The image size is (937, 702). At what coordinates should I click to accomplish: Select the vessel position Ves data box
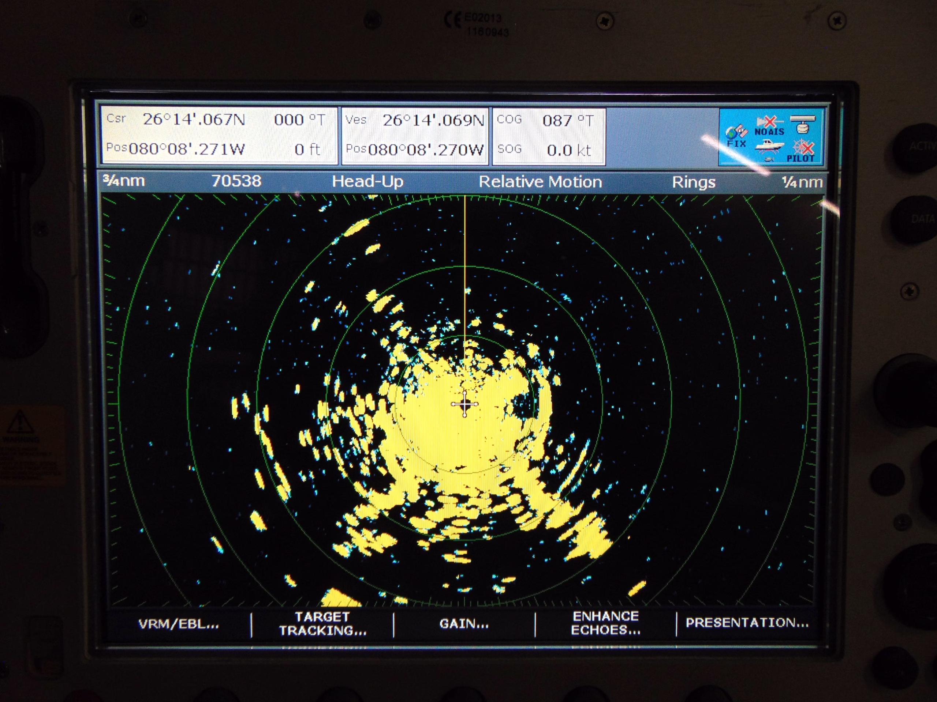[x=415, y=135]
